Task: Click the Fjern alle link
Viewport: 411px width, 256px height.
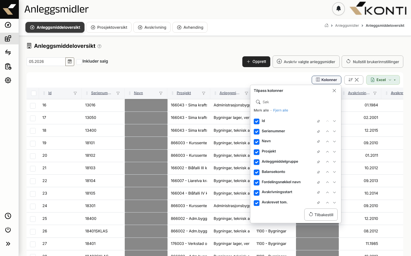Action: tap(281, 110)
